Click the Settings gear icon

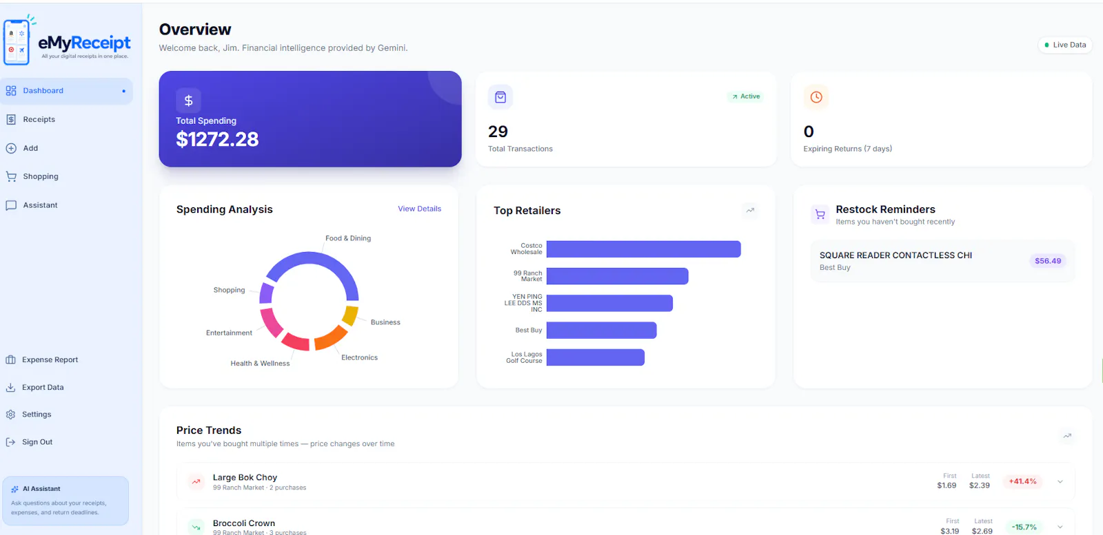point(10,415)
